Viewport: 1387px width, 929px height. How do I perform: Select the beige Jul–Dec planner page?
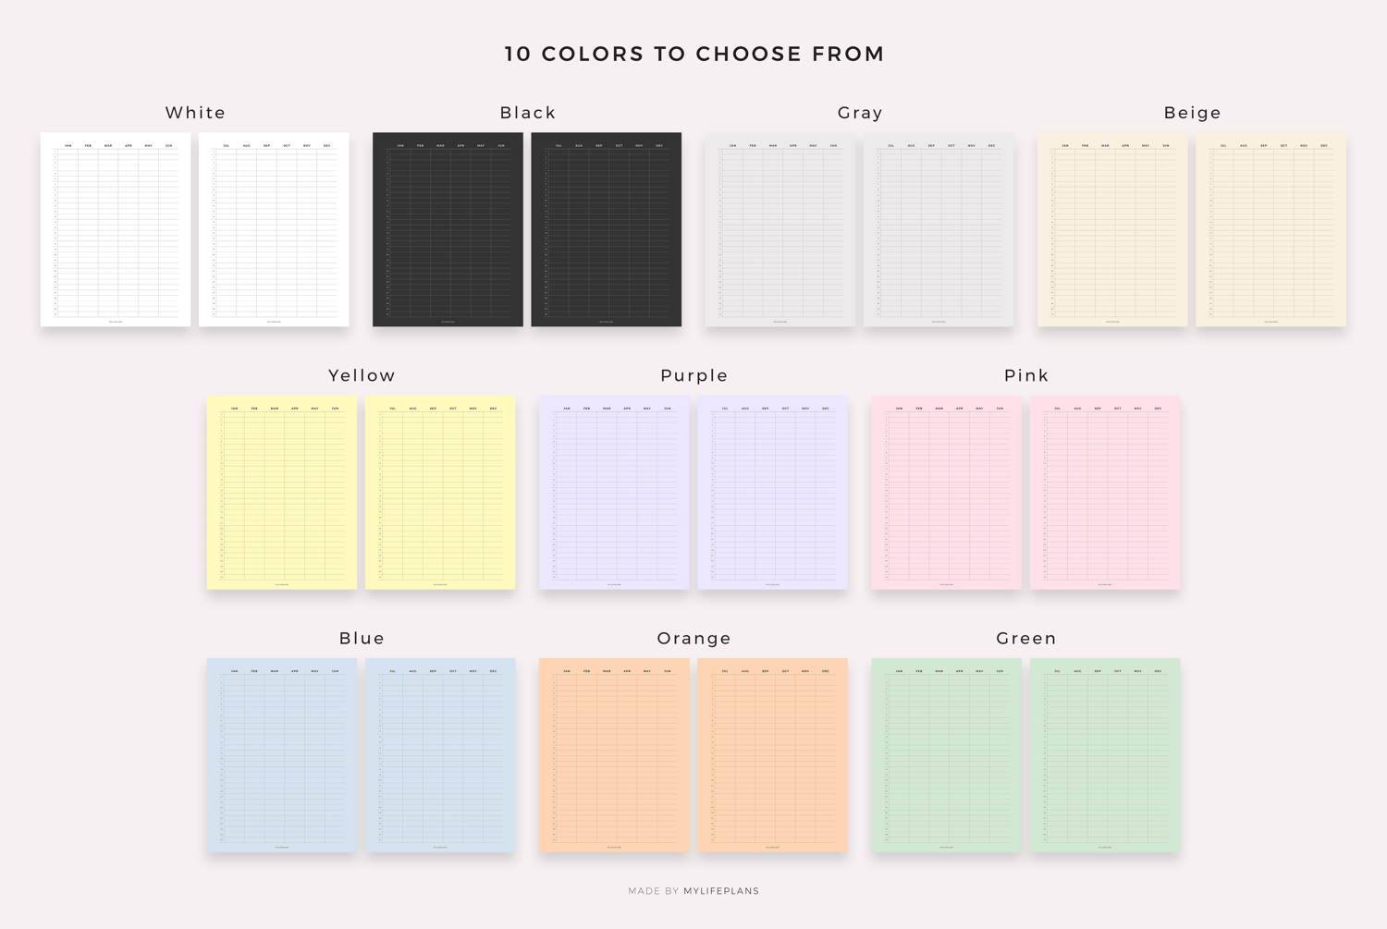point(1270,229)
